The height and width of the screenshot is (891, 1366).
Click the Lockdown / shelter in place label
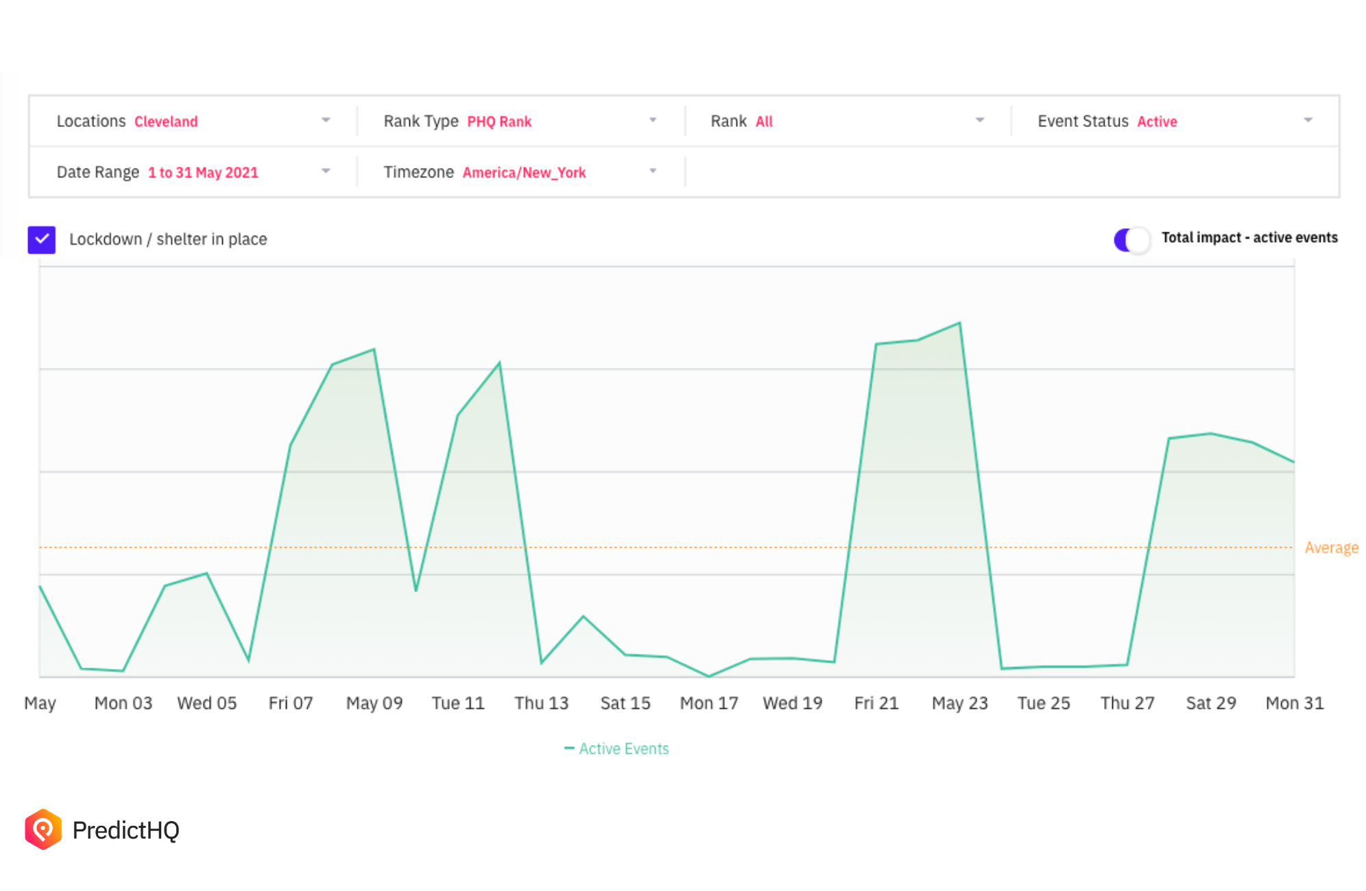168,239
